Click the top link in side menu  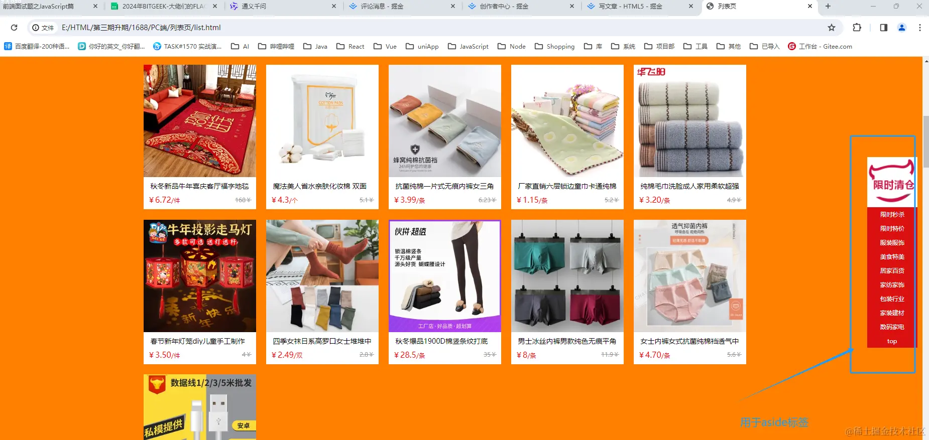892,341
